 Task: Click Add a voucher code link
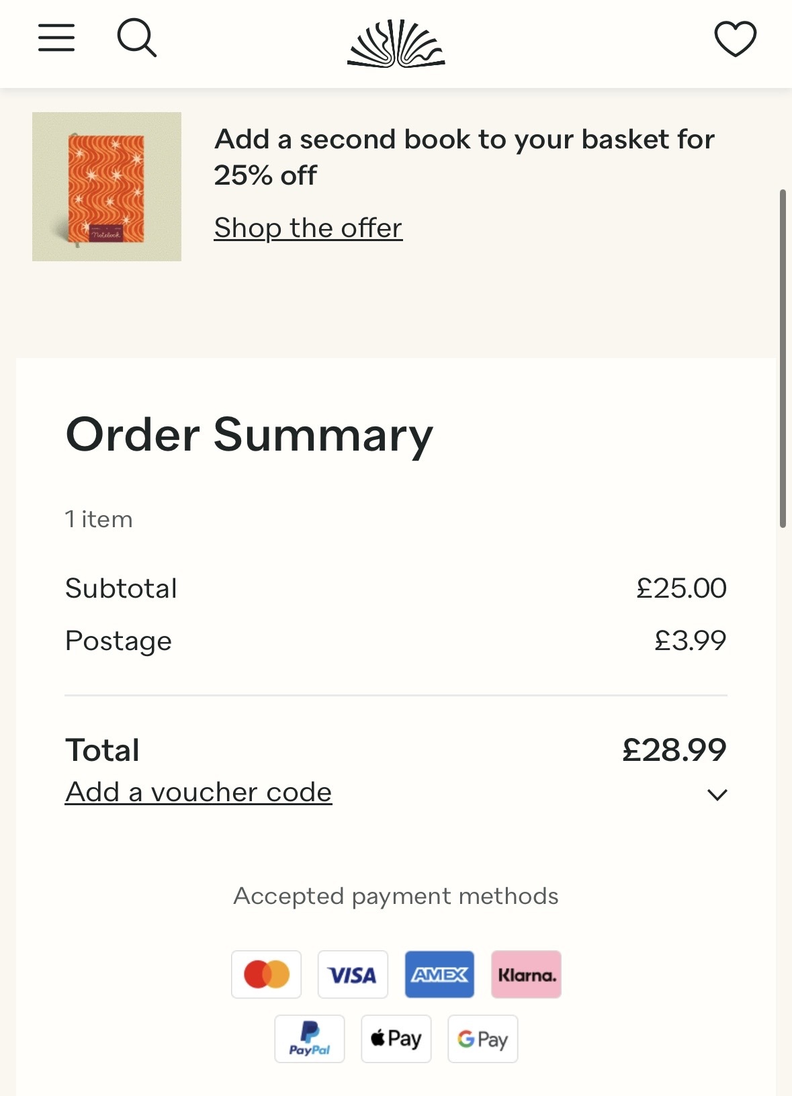click(199, 792)
